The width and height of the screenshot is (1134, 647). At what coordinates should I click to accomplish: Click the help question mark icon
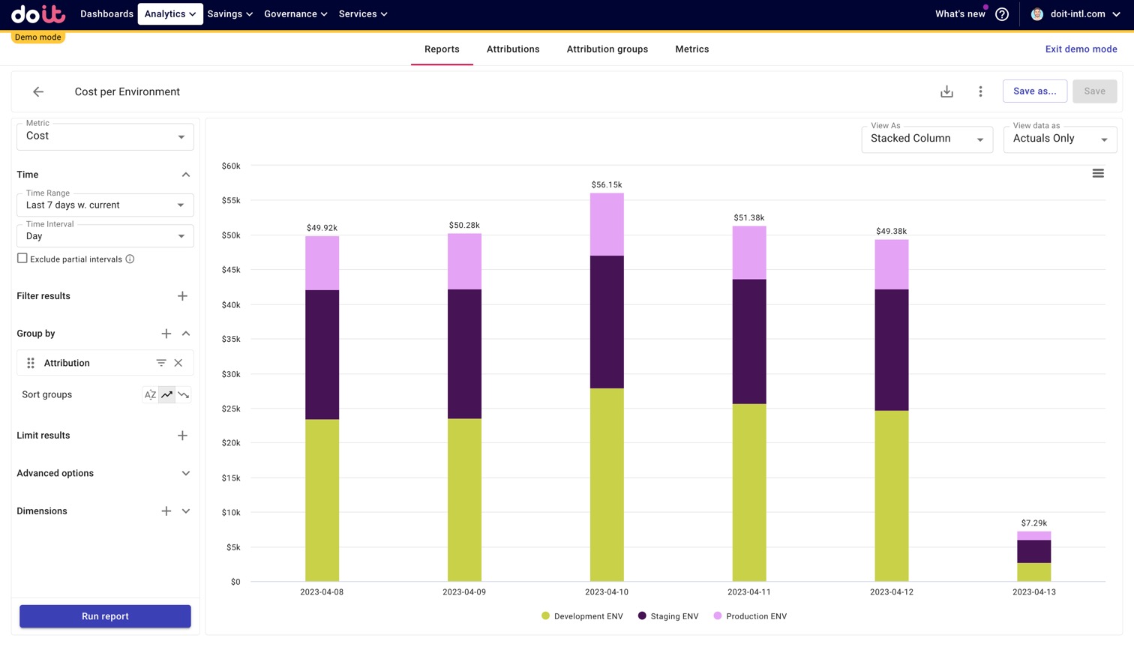(x=1002, y=14)
